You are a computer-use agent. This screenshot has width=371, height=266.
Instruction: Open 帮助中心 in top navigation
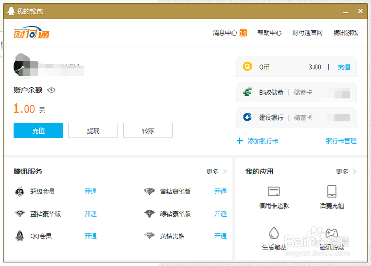pos(270,32)
